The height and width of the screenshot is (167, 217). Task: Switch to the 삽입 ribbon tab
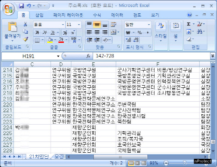pos(39,15)
